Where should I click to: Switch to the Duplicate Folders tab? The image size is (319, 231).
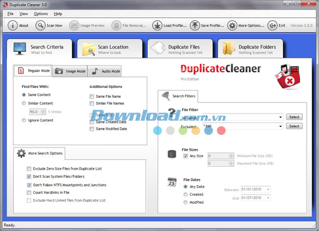click(251, 49)
